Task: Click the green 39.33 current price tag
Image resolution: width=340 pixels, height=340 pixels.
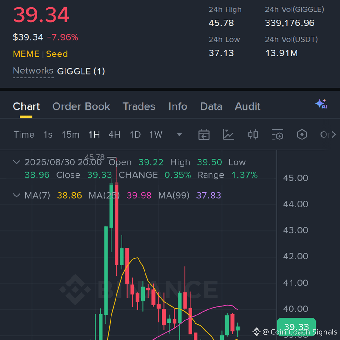Action: point(297,327)
